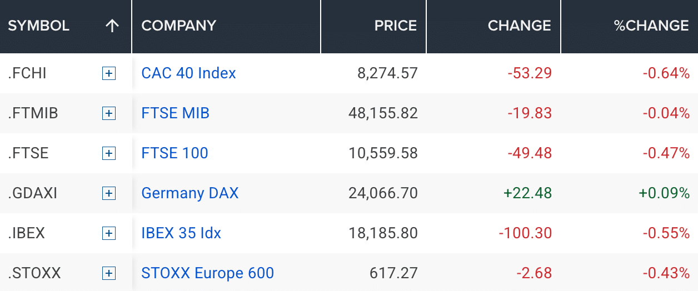Click the plus icon beside .STOXX
This screenshot has height=291, width=698.
[109, 273]
